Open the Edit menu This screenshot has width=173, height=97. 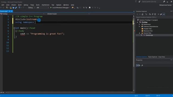(x=3, y=5)
